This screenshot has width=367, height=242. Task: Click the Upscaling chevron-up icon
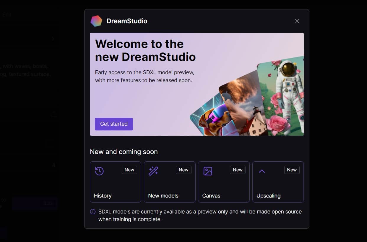click(262, 171)
